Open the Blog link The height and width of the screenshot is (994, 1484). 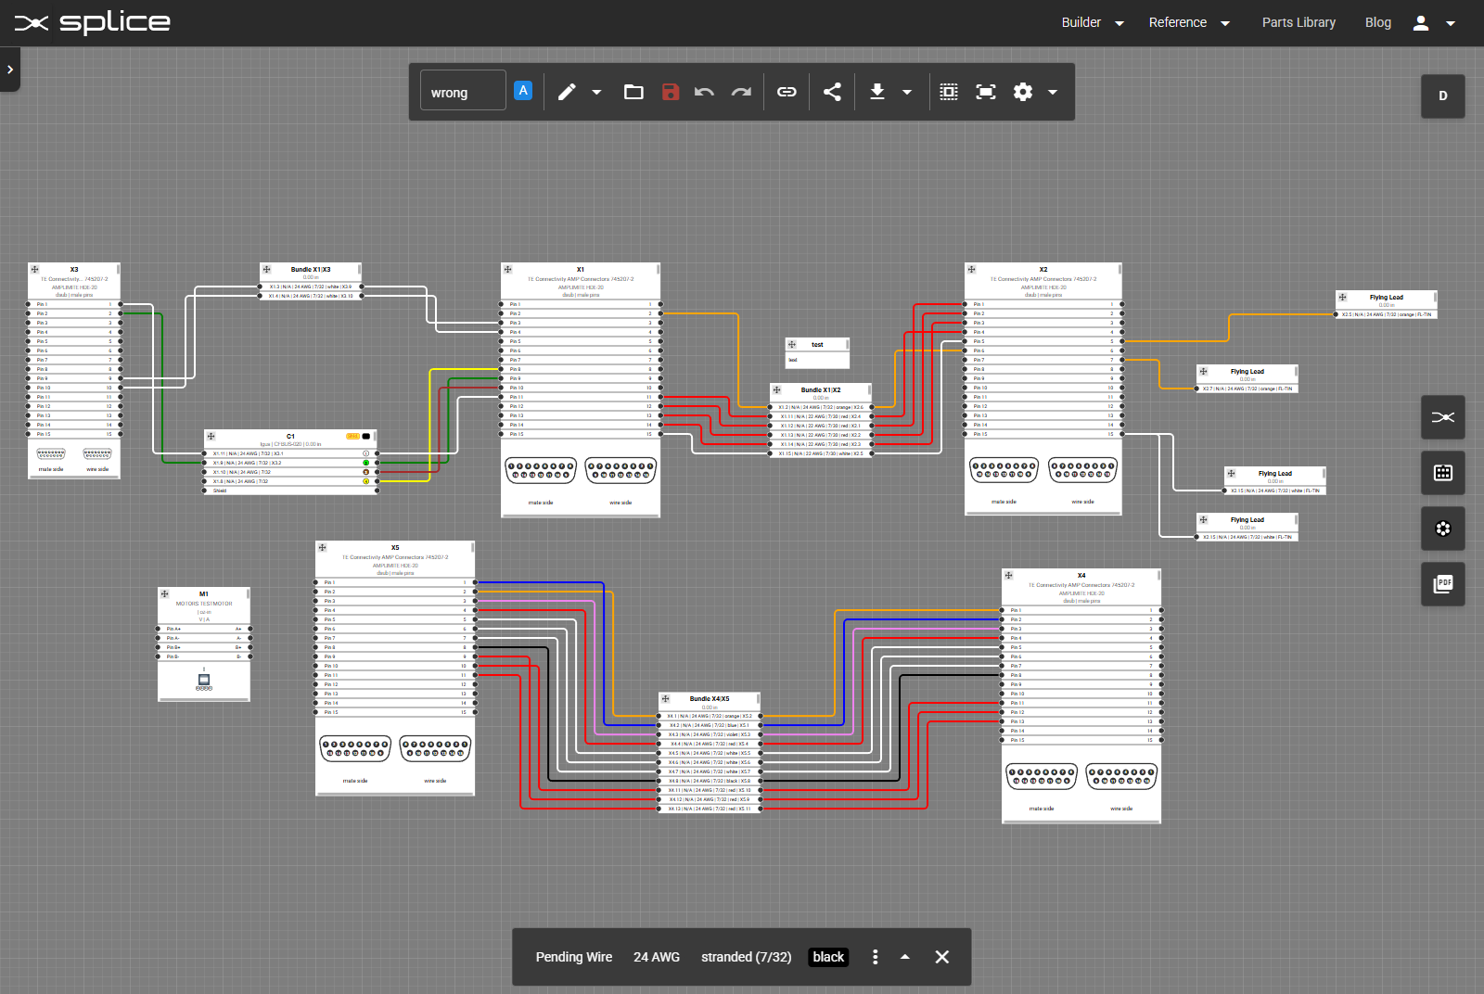1377,22
